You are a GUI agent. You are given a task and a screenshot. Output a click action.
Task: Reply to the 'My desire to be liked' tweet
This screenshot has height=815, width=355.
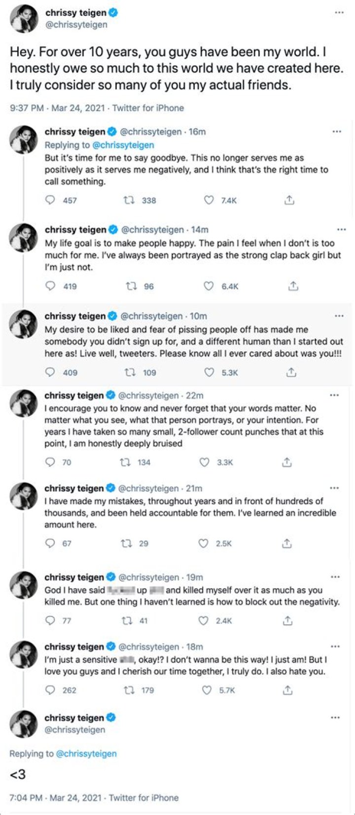click(50, 372)
